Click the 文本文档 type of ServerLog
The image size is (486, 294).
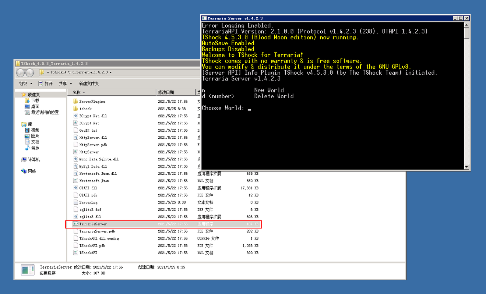pos(205,202)
